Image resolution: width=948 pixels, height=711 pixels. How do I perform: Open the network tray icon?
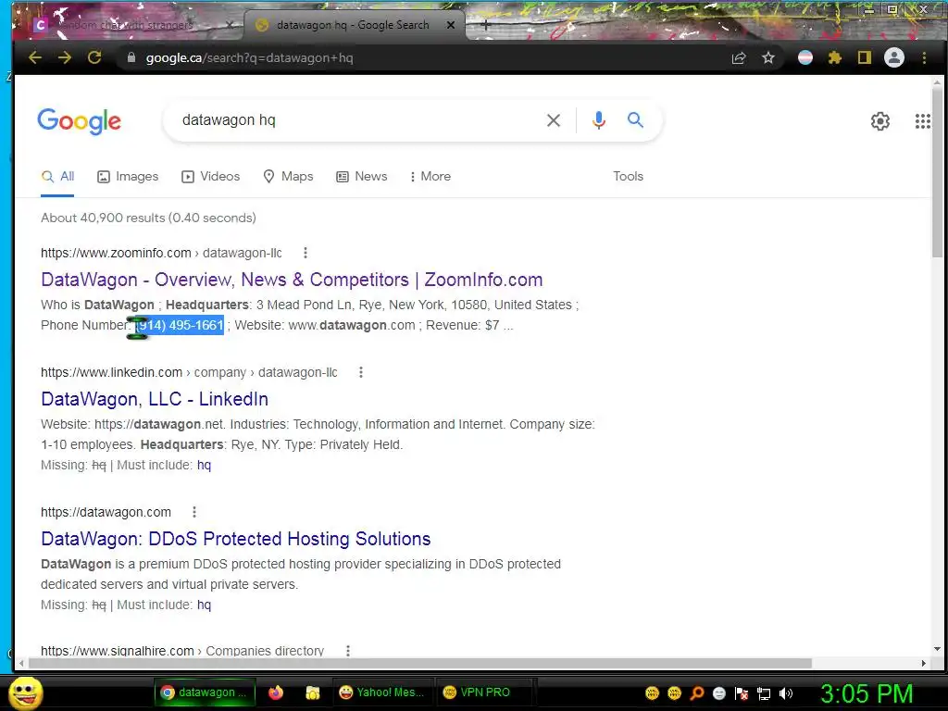[x=764, y=693]
